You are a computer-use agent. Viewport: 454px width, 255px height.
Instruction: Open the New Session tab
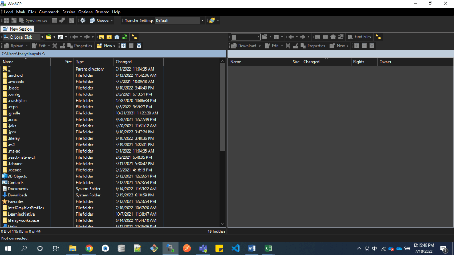pyautogui.click(x=17, y=29)
